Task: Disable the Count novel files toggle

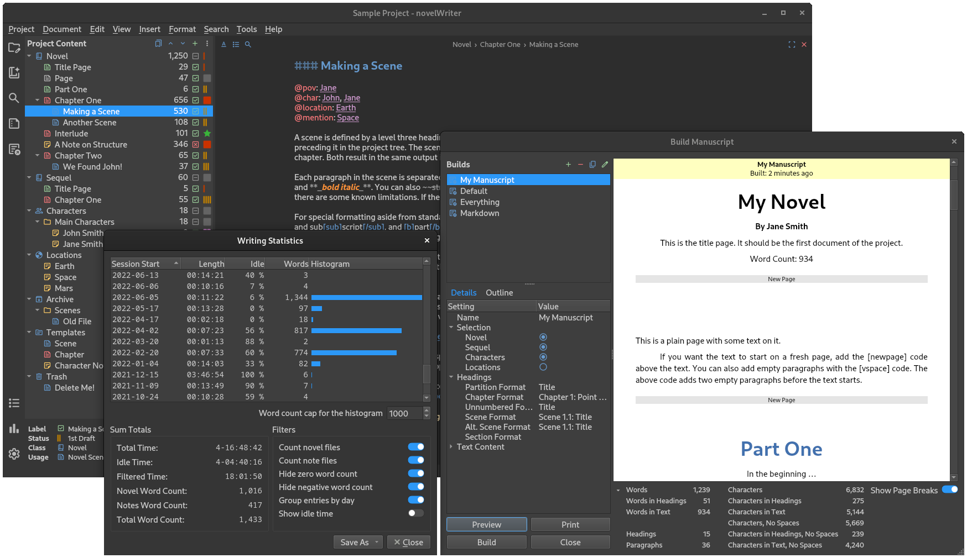Action: click(x=416, y=447)
